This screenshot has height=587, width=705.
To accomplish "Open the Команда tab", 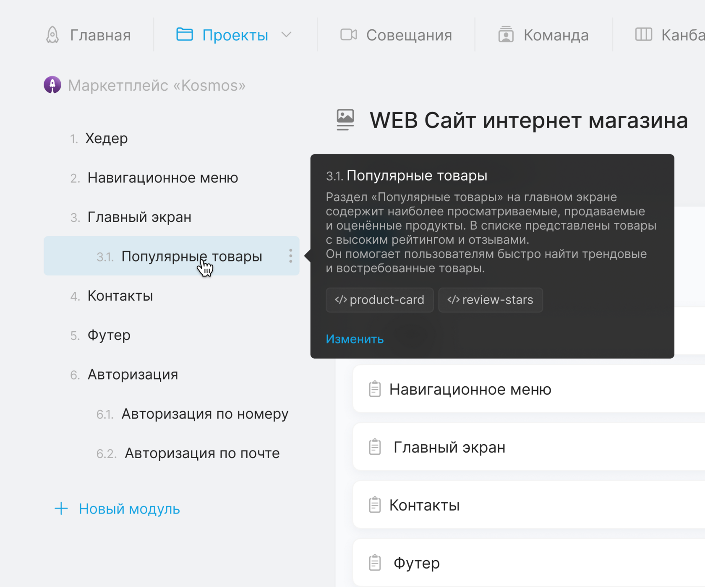I will point(556,35).
